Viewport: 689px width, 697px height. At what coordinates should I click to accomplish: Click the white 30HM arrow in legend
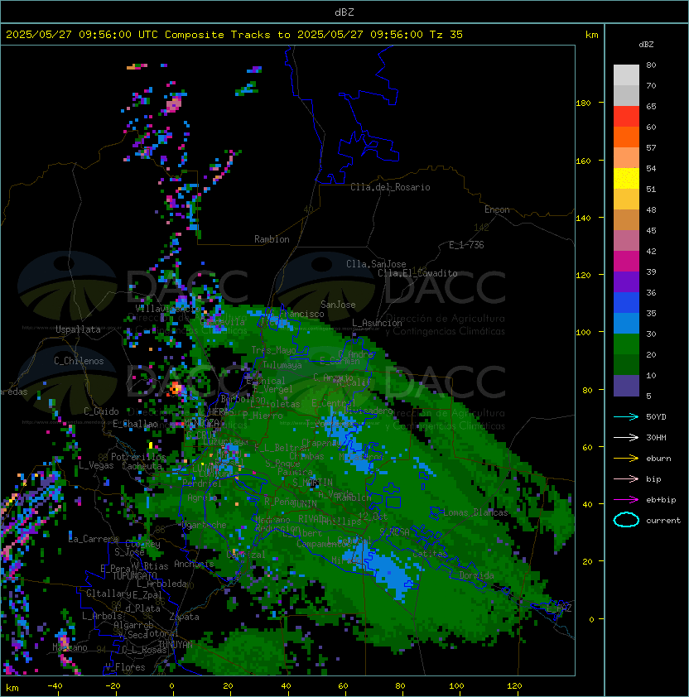coord(626,437)
